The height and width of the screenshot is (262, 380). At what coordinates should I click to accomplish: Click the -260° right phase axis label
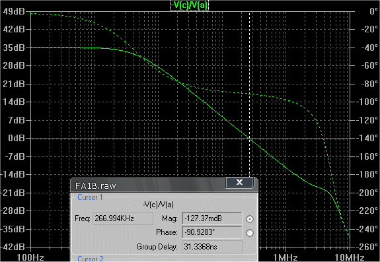coord(367,247)
